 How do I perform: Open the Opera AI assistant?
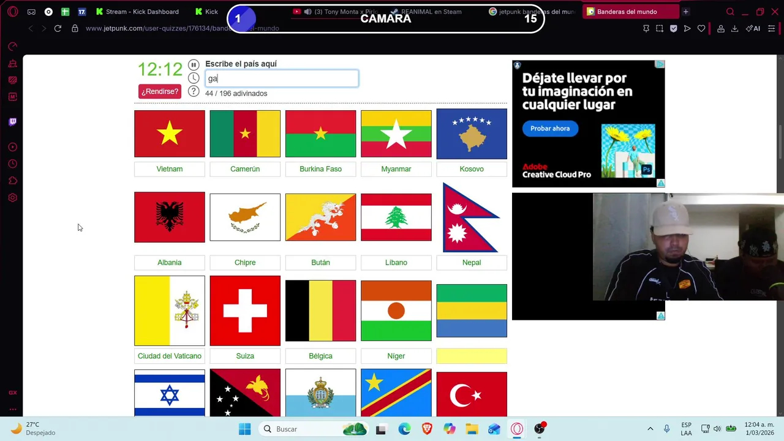(x=753, y=28)
